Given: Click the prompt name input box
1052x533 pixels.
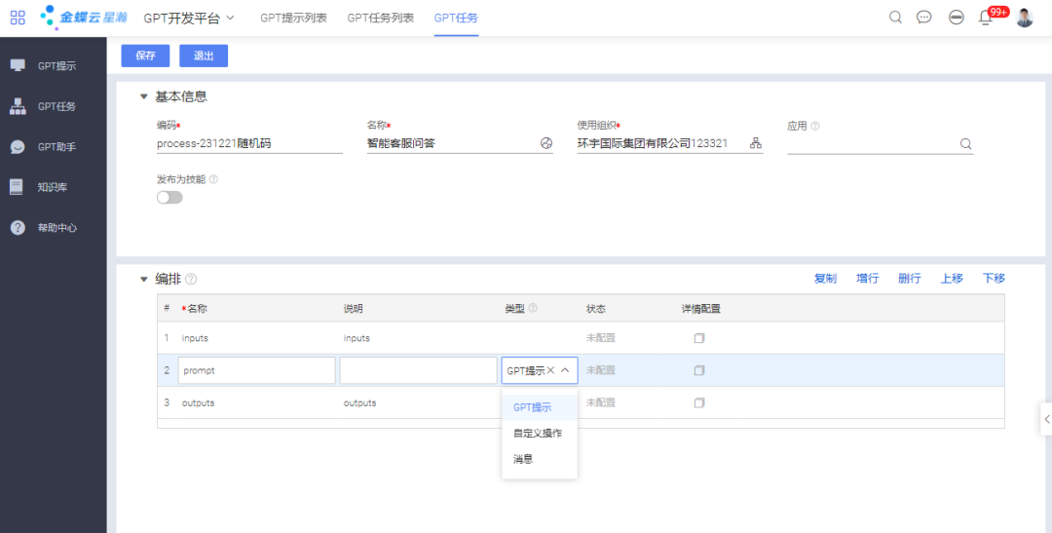Looking at the screenshot, I should (x=257, y=370).
